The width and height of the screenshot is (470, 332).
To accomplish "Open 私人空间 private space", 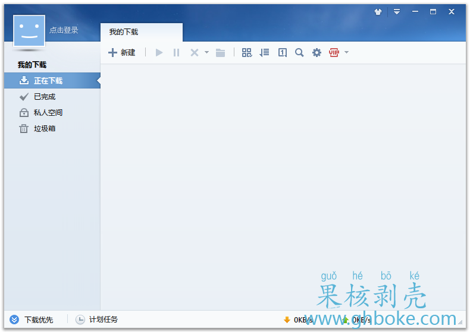I will 48,113.
